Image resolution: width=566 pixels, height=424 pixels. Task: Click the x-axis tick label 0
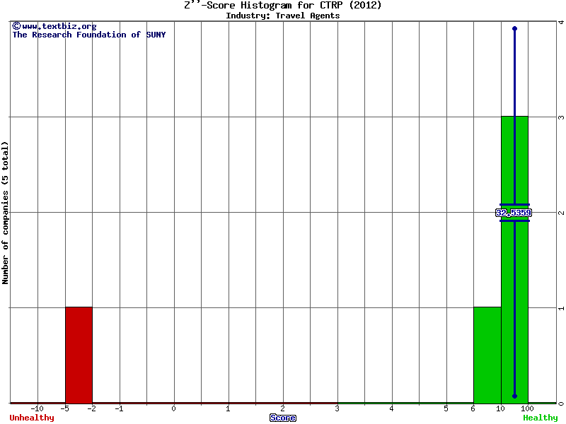point(173,408)
